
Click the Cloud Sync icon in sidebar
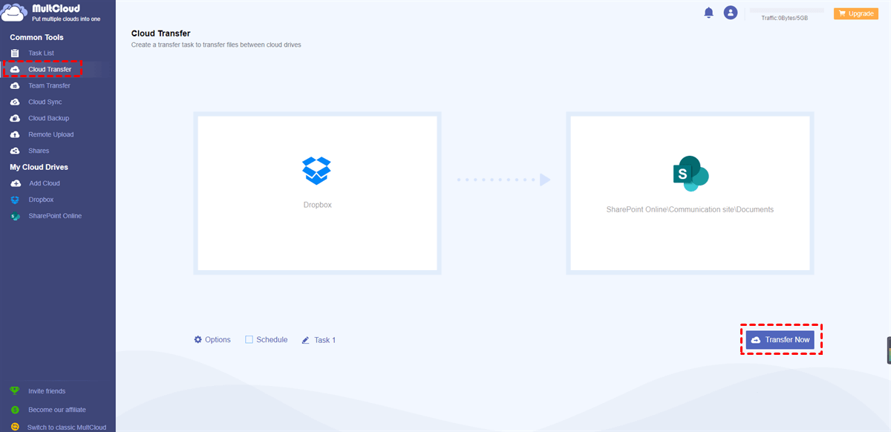15,102
